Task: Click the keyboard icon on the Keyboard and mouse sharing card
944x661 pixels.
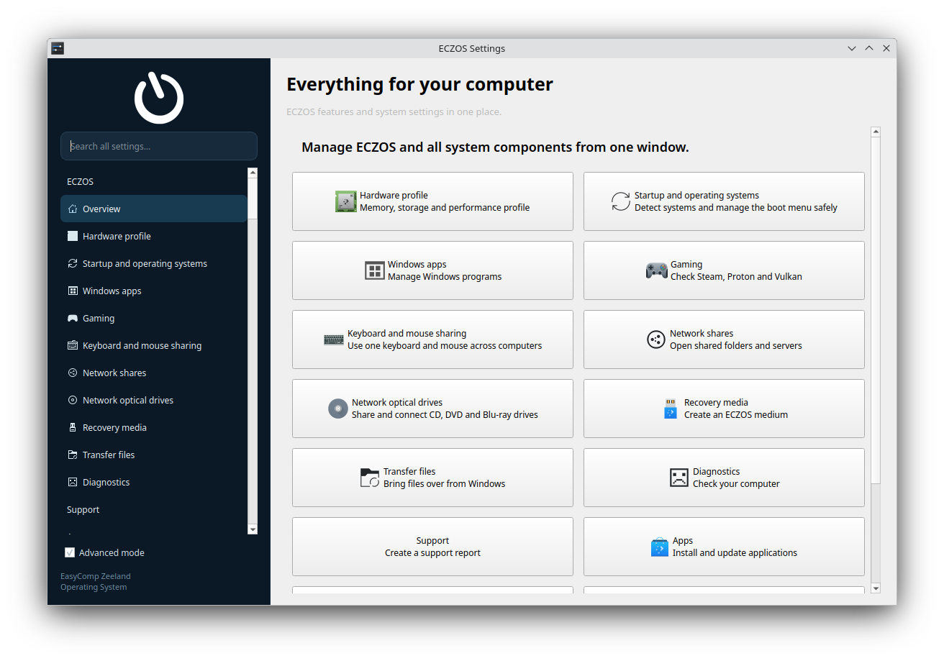Action: point(334,339)
